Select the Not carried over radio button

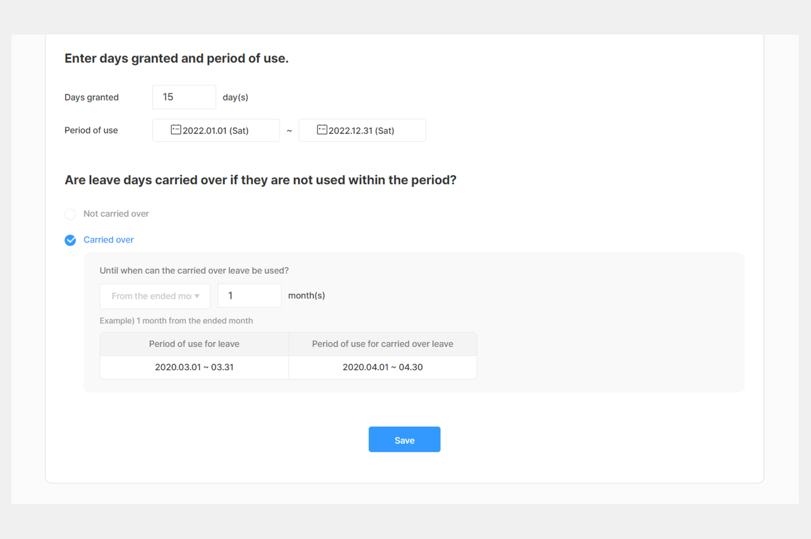coord(70,214)
